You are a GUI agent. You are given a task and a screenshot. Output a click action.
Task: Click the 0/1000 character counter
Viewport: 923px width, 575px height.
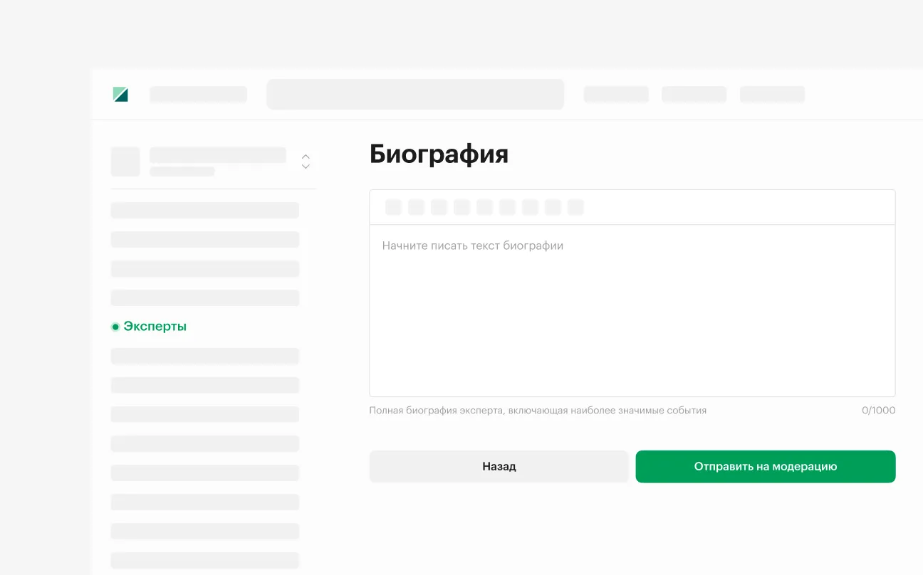click(x=880, y=410)
